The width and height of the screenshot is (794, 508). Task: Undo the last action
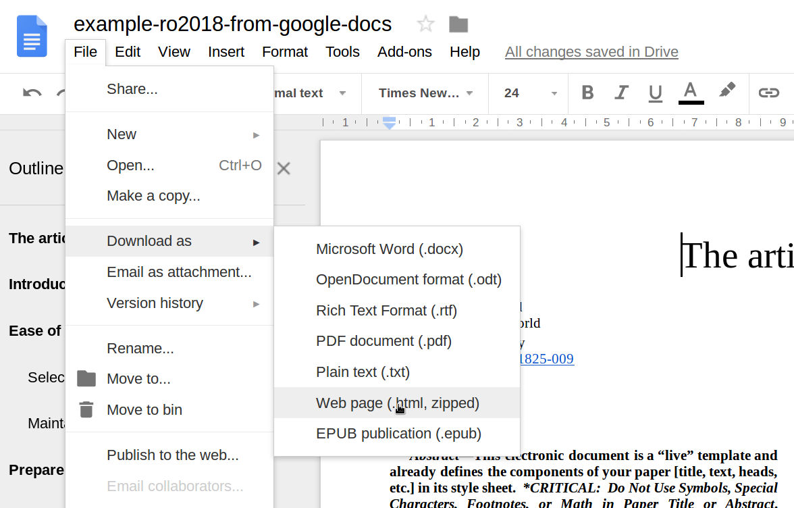point(32,93)
